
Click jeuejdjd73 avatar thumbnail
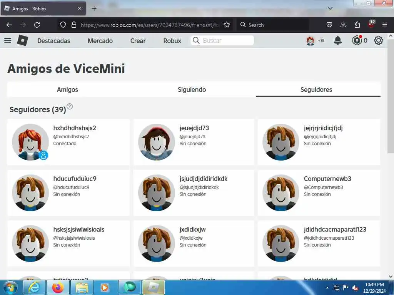(156, 142)
